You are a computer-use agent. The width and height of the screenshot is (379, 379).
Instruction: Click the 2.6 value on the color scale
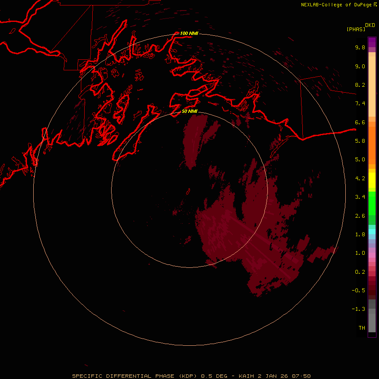pyautogui.click(x=360, y=216)
